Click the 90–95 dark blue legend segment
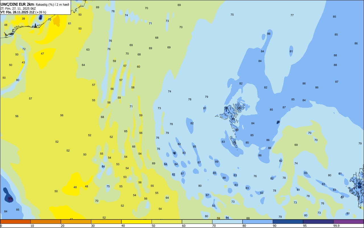 click(288, 221)
